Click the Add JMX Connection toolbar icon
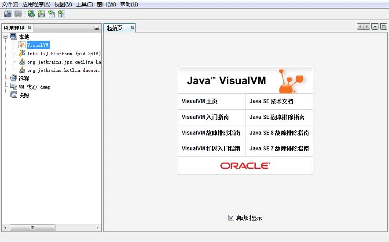 41,14
